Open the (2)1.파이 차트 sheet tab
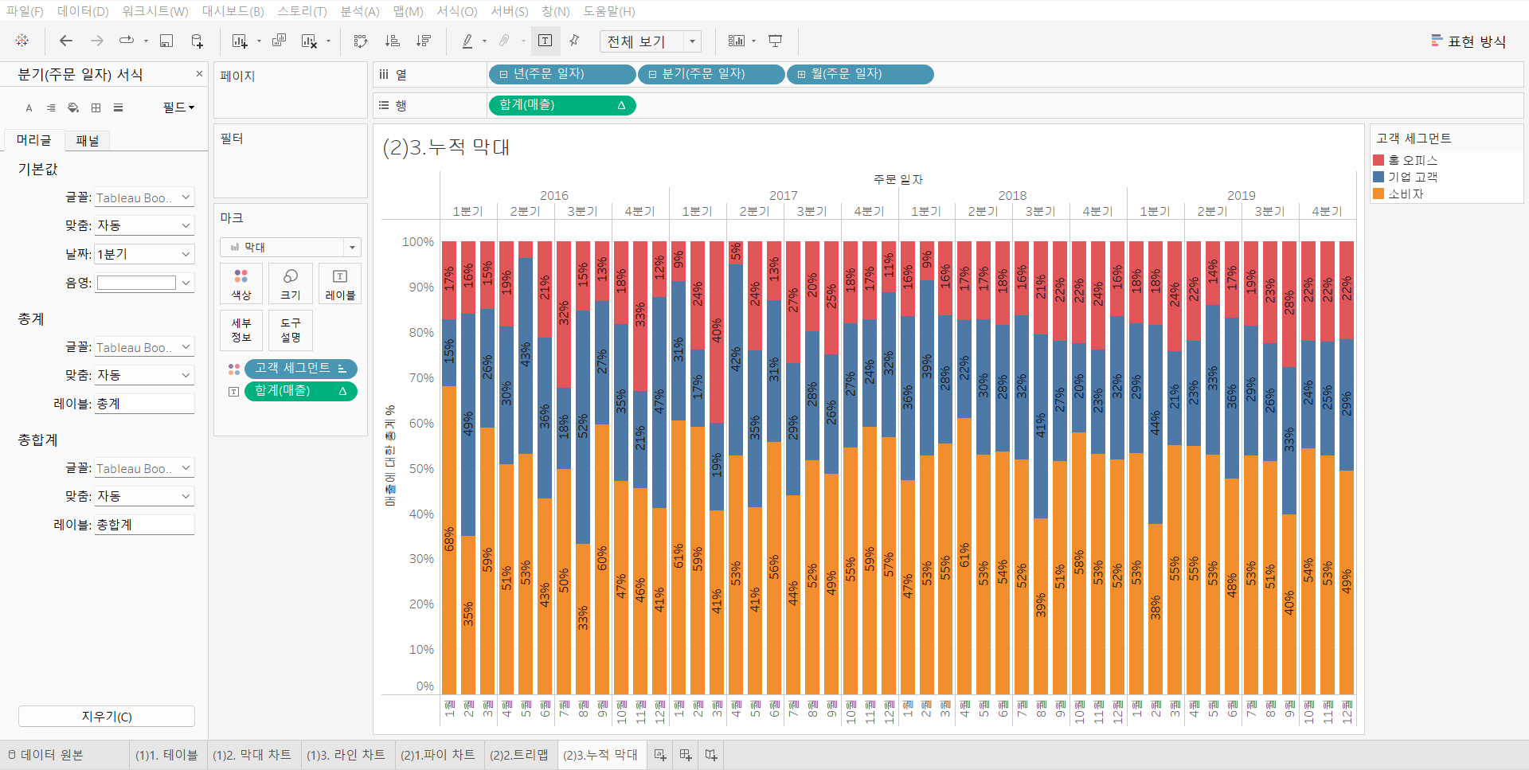The height and width of the screenshot is (770, 1529). [437, 755]
